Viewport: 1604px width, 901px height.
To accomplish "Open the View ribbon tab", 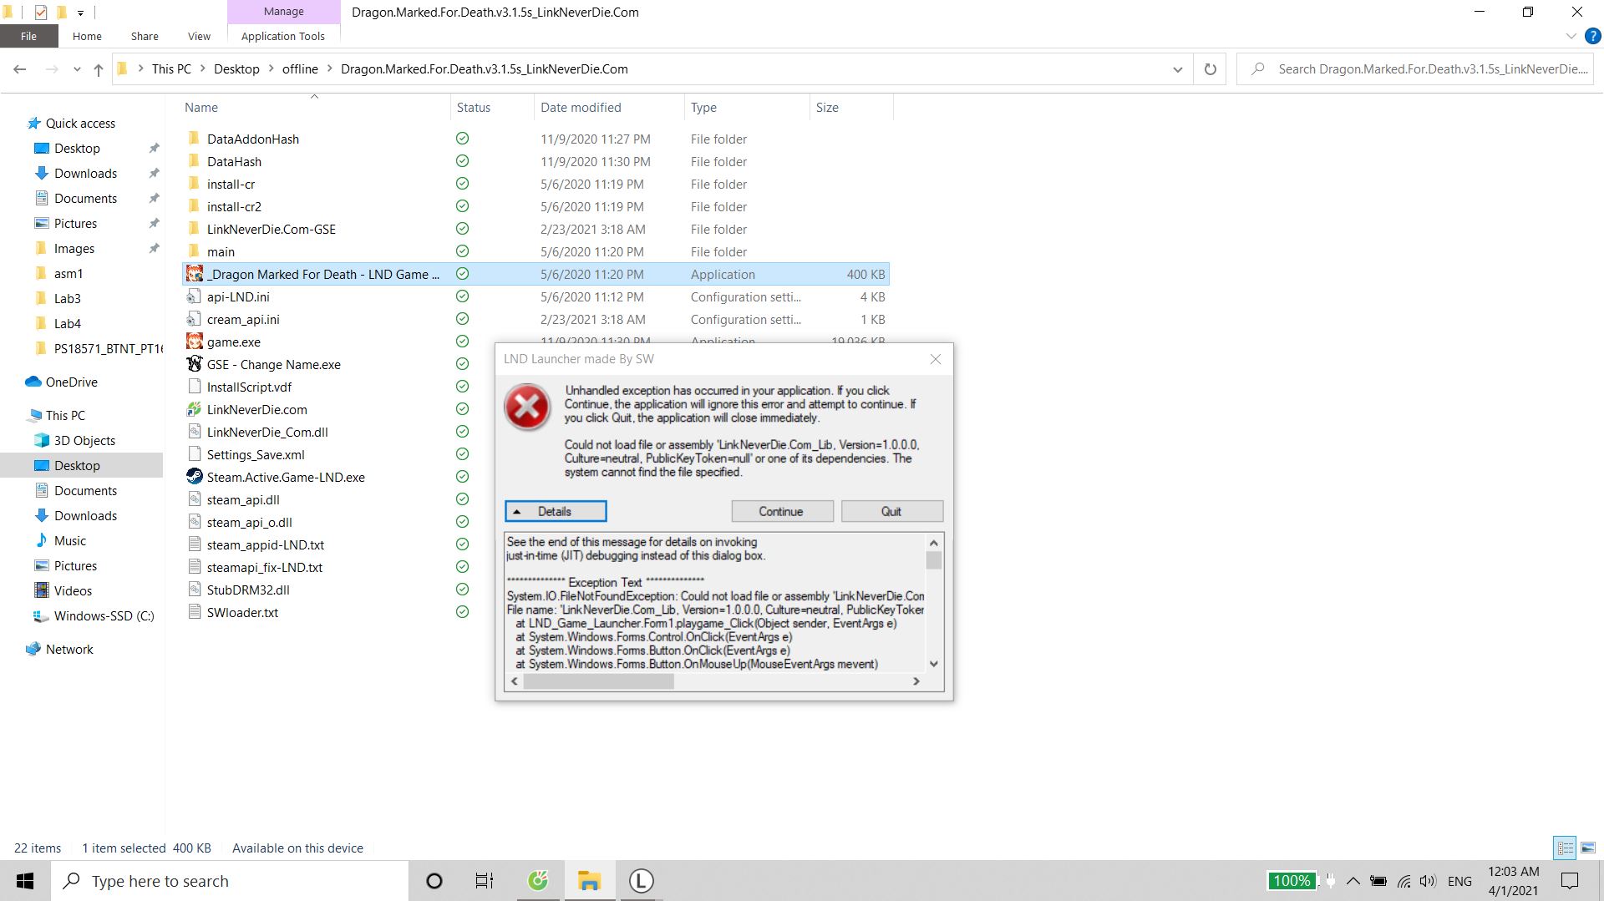I will click(199, 36).
